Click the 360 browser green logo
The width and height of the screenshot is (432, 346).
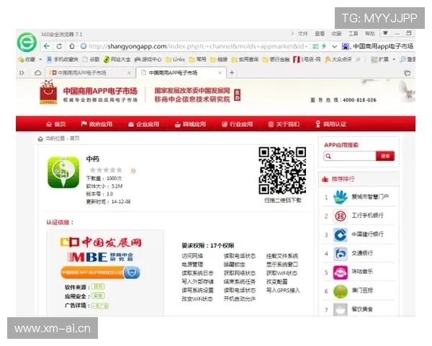point(27,43)
